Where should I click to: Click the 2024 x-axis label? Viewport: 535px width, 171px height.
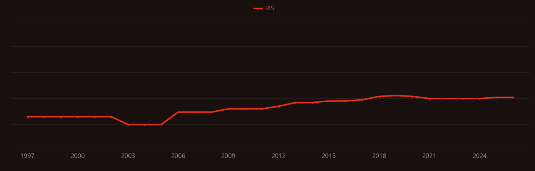pyautogui.click(x=480, y=156)
